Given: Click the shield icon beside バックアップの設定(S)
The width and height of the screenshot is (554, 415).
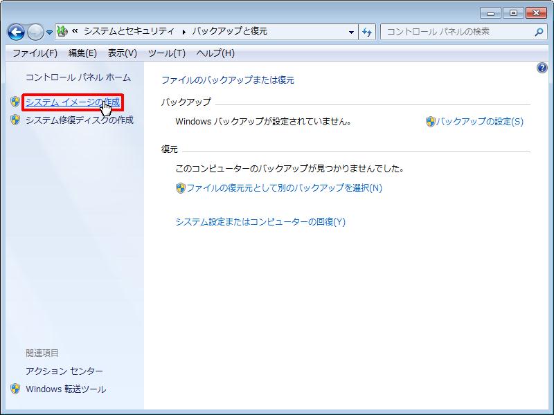Looking at the screenshot, I should pos(430,122).
